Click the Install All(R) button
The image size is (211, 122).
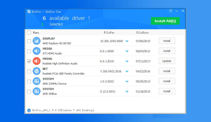[165, 21]
